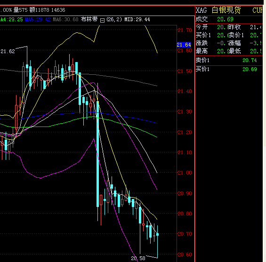
Task: Click the 21.62 high price annotation
Action: pos(8,51)
